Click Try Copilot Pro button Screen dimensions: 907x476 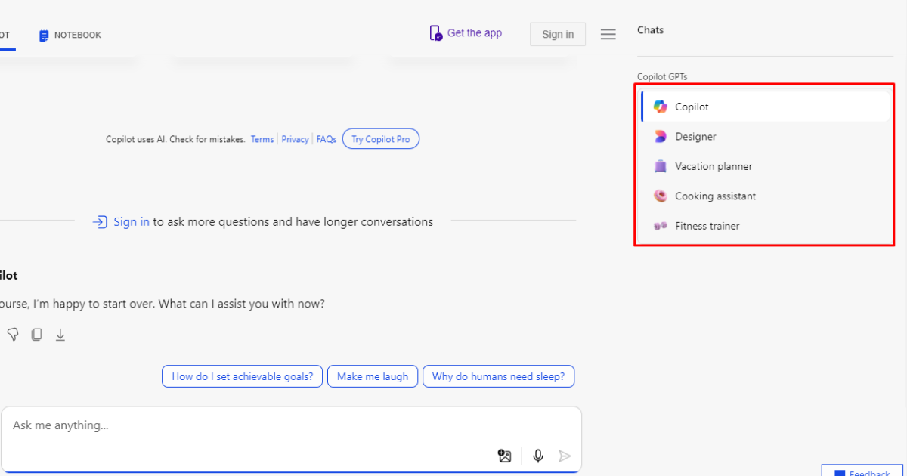coord(381,139)
